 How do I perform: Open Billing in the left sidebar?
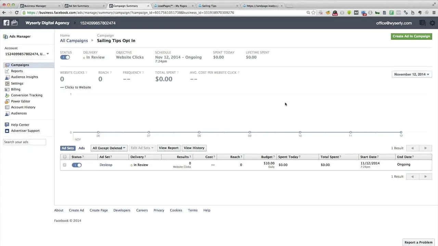pyautogui.click(x=16, y=90)
